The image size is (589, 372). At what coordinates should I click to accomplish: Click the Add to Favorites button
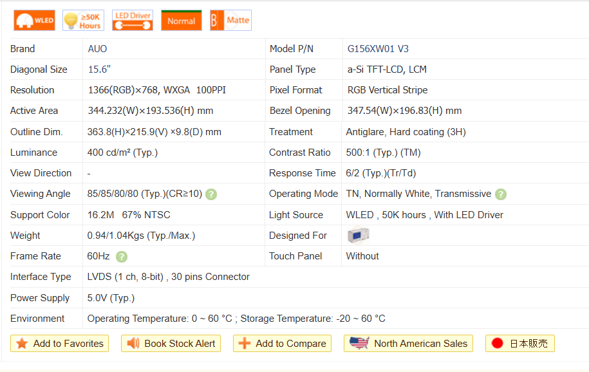click(60, 344)
